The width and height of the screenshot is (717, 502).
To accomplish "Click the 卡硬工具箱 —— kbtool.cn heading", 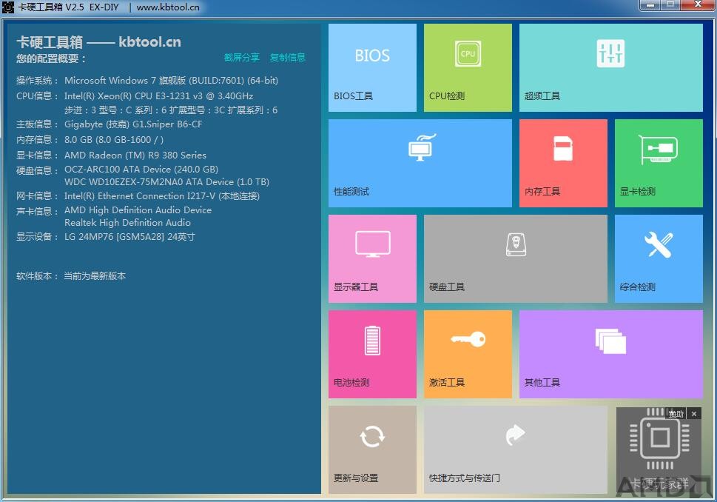I will click(98, 42).
